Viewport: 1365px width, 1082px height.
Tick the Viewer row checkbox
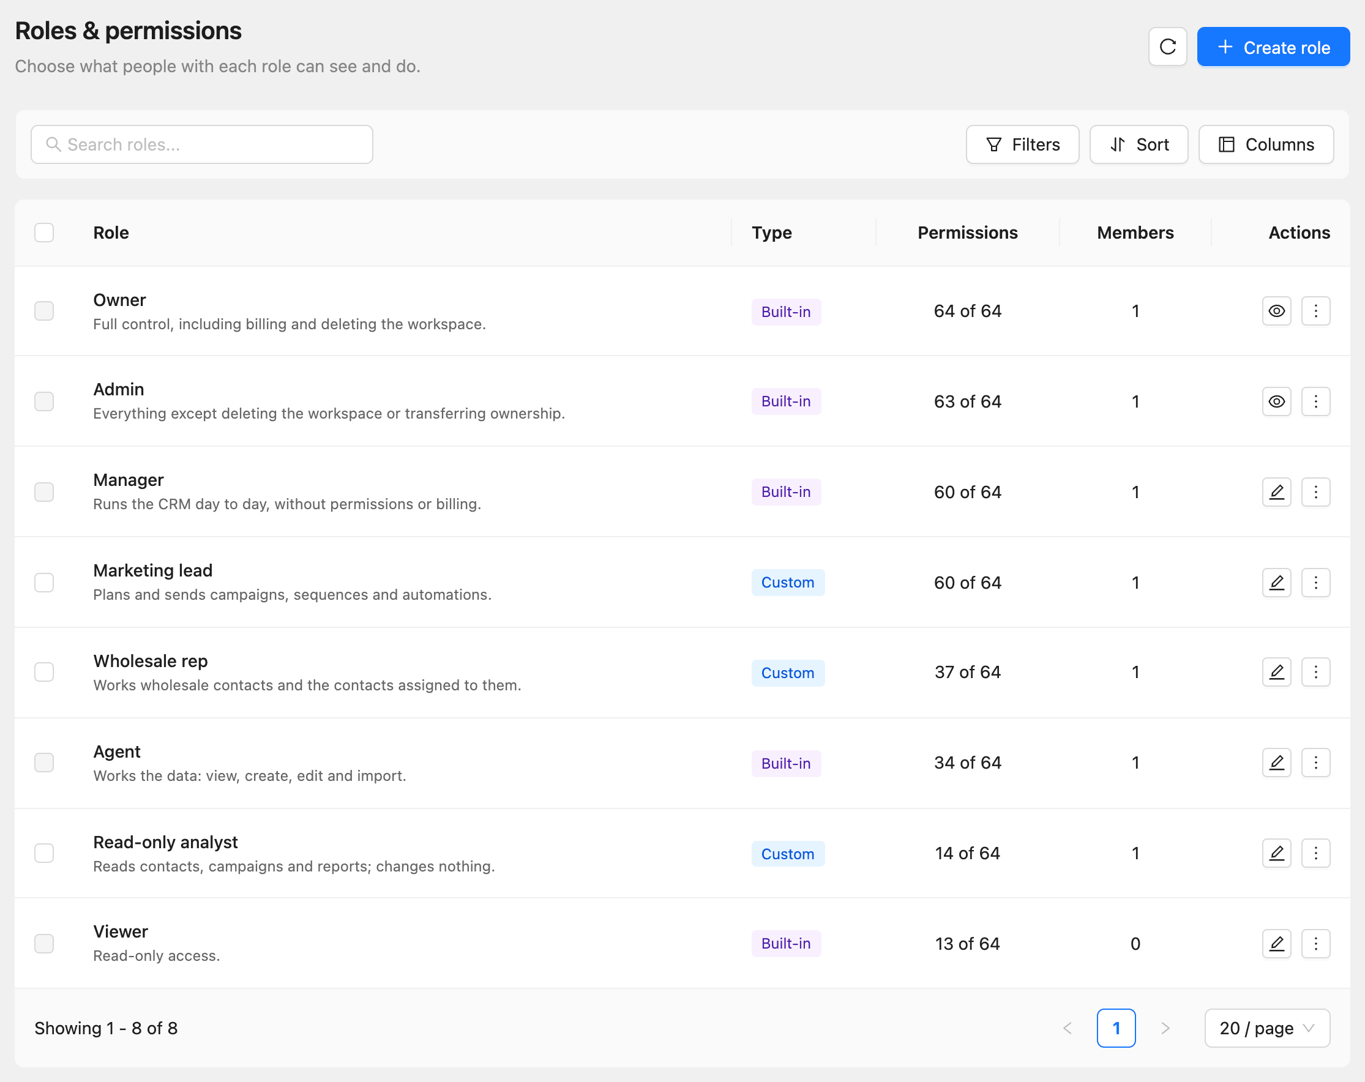pyautogui.click(x=43, y=943)
